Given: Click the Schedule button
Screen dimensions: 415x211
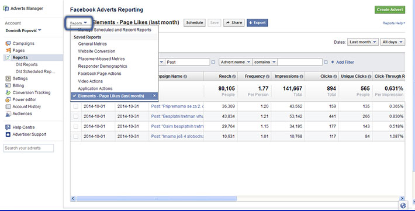Looking at the screenshot, I should click(x=195, y=23).
